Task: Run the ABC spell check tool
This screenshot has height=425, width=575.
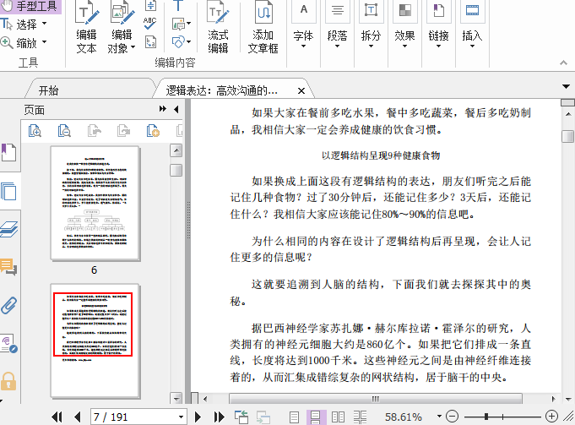Action: (x=150, y=24)
